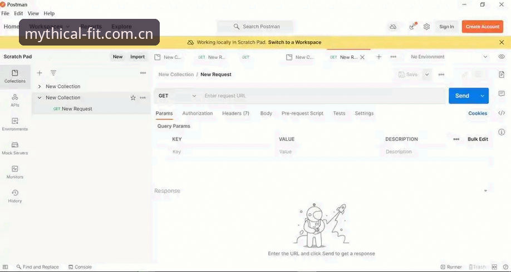This screenshot has height=272, width=511.
Task: Click the New button in Scratch Pad
Action: (x=117, y=57)
